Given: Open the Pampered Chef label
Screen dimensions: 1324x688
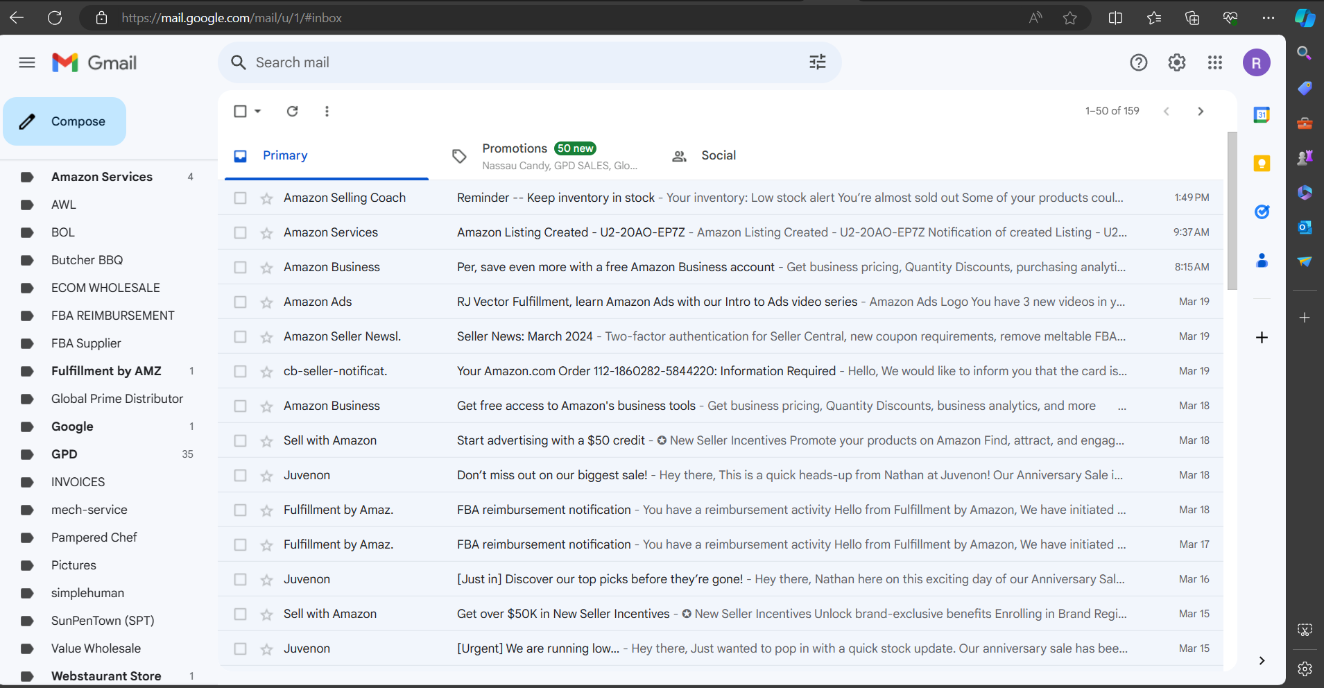Looking at the screenshot, I should pyautogui.click(x=94, y=537).
